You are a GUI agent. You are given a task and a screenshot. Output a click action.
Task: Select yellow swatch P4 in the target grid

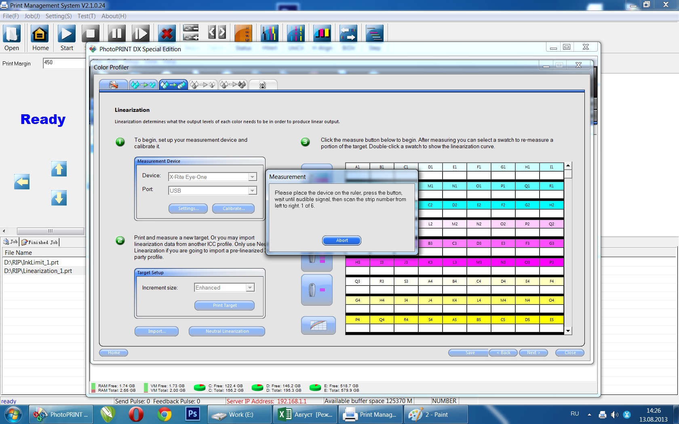click(357, 320)
